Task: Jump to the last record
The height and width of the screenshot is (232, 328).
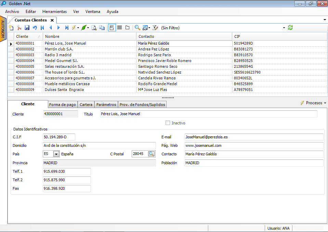Action: (67, 28)
